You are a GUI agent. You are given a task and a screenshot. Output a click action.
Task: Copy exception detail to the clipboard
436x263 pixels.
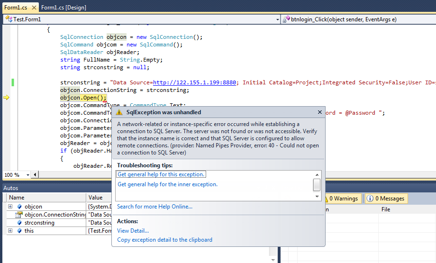coord(164,240)
